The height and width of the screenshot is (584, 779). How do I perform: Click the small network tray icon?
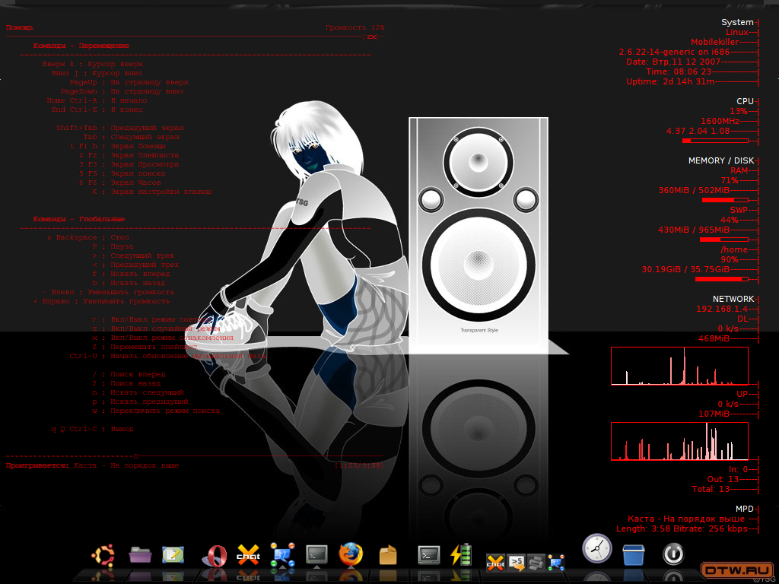click(x=556, y=563)
